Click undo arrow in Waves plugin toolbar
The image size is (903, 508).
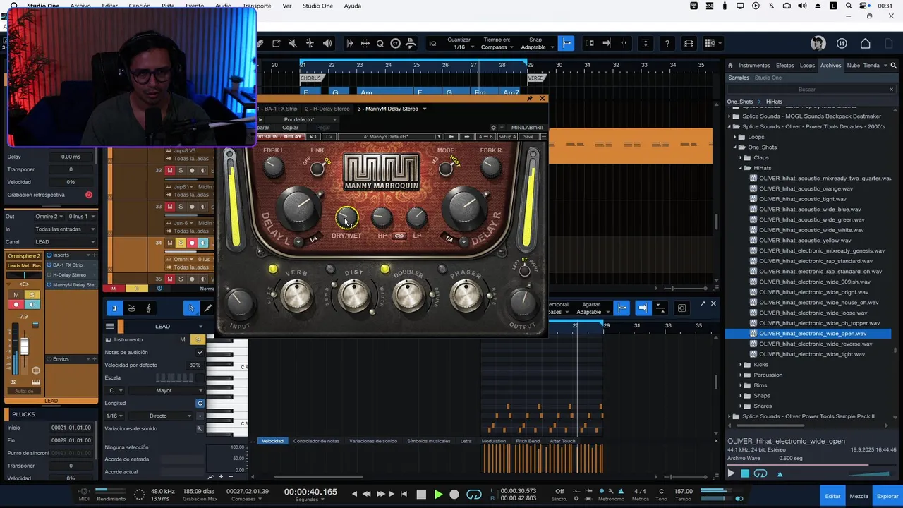pos(313,136)
